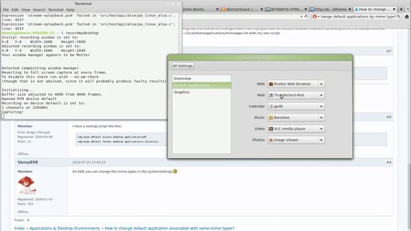Image resolution: width=411 pixels, height=231 pixels.
Task: Select Overview in System Info sidebar
Action: coord(202,78)
